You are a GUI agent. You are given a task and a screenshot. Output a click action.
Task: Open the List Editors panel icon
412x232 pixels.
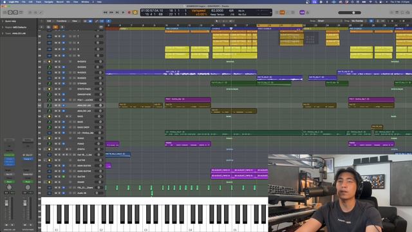(x=391, y=12)
